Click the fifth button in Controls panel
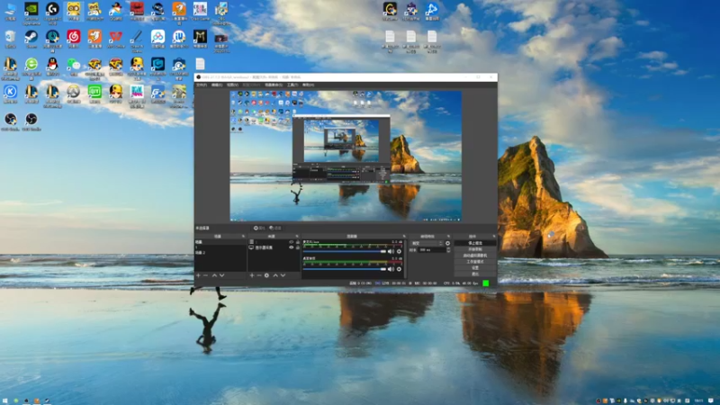 pos(475,267)
